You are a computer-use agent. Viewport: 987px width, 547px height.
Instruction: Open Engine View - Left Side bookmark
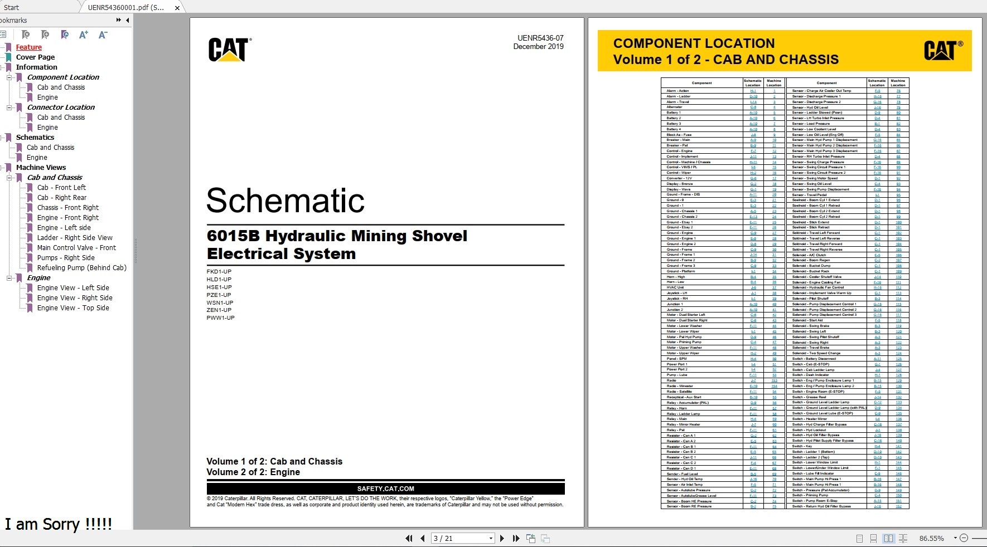point(73,288)
